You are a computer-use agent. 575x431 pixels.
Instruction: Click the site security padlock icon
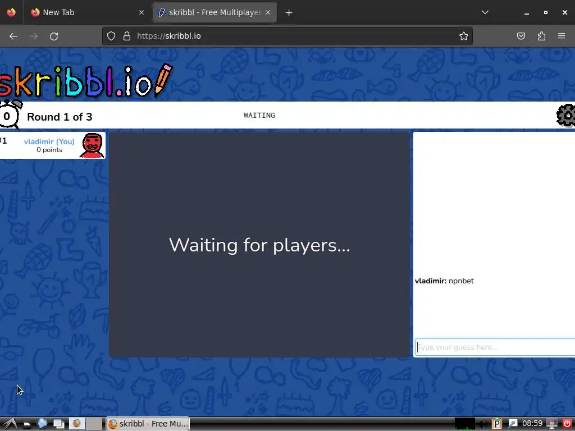click(x=127, y=36)
